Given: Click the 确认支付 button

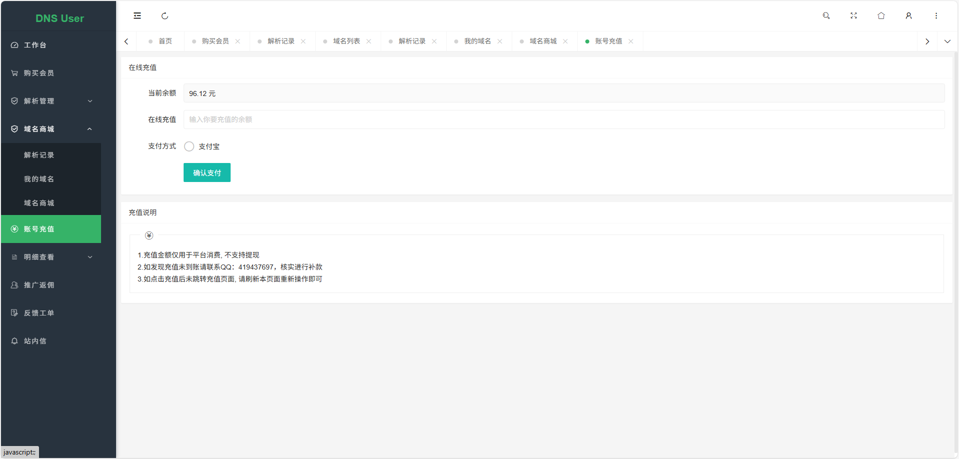Looking at the screenshot, I should point(207,172).
